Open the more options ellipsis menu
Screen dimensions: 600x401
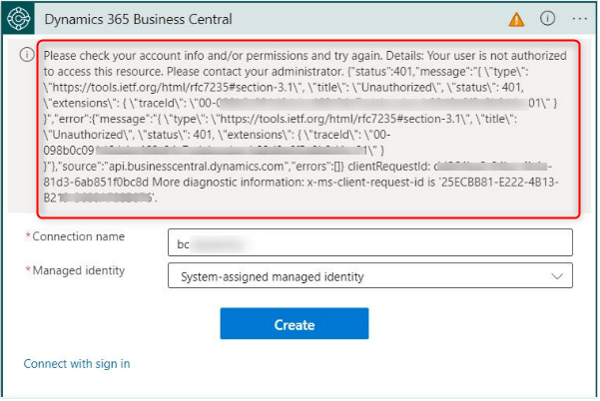pos(579,19)
